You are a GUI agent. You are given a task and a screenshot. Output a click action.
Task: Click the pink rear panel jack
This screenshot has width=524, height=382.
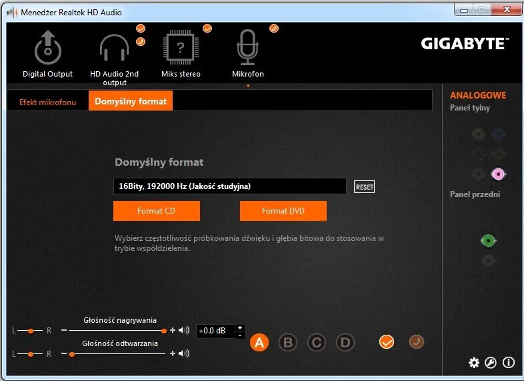(498, 174)
